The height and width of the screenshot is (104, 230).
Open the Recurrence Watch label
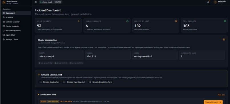[13, 30]
